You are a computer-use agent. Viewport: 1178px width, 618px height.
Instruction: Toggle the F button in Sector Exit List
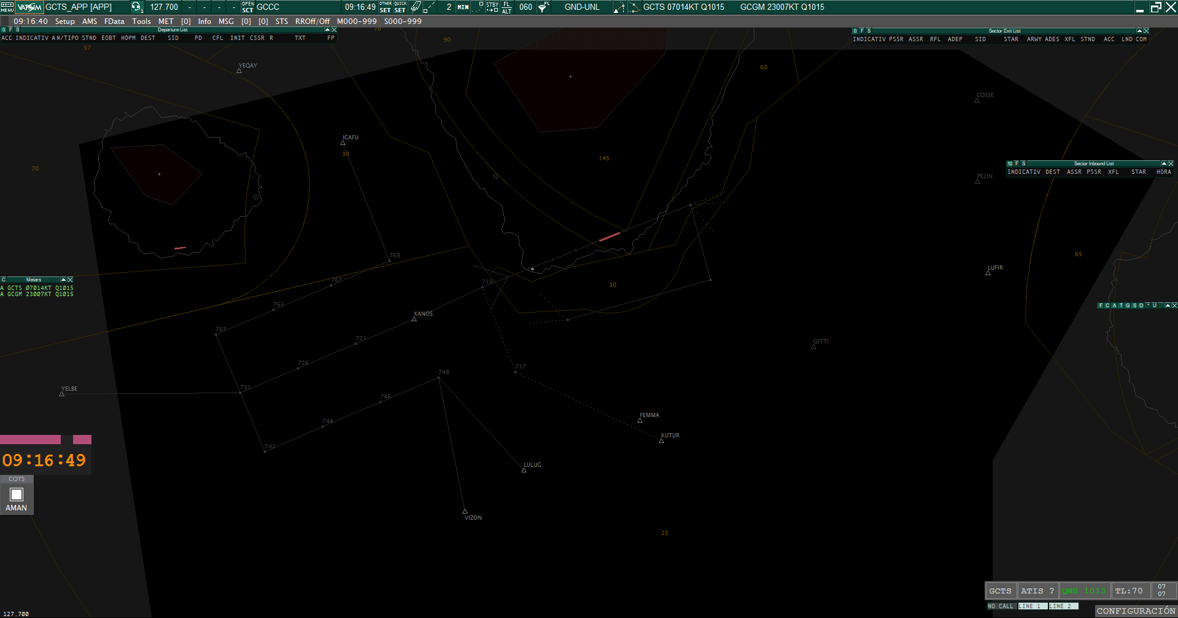(x=862, y=31)
